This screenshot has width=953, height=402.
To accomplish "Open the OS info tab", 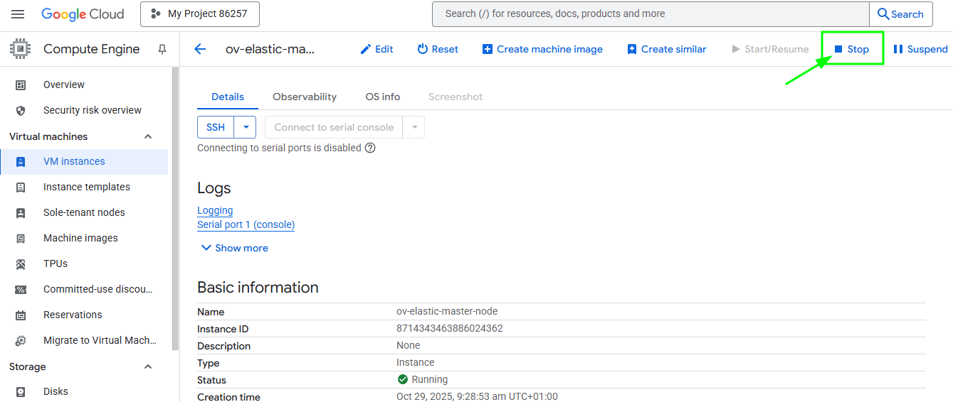I will pos(383,97).
